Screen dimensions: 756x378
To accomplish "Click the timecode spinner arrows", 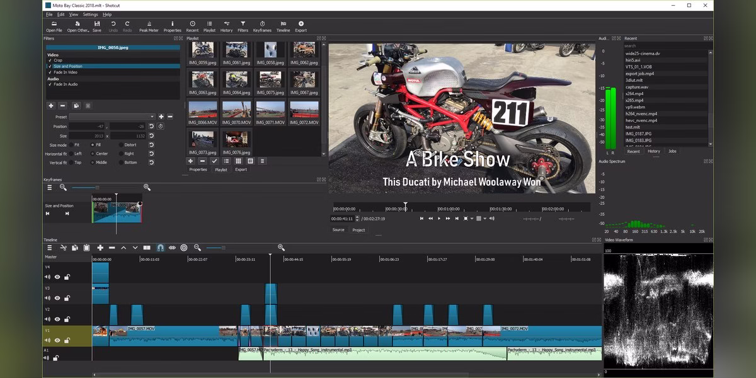I will (x=357, y=219).
